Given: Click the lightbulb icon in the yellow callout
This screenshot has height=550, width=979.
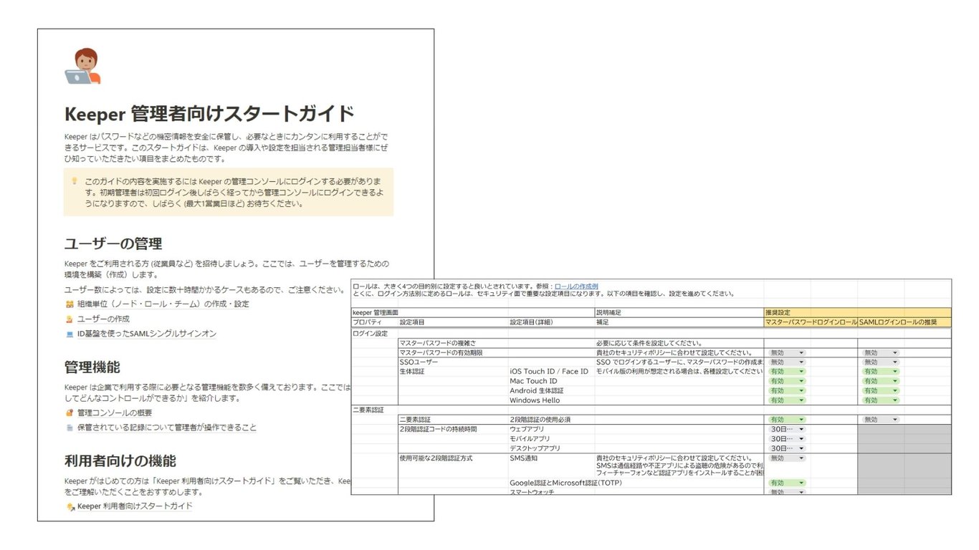Looking at the screenshot, I should click(x=75, y=181).
